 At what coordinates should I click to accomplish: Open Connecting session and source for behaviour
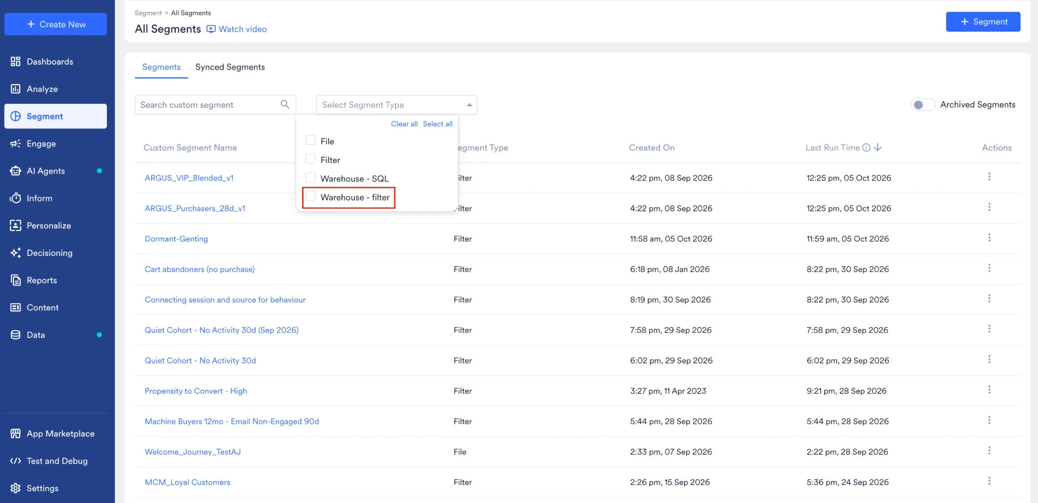pyautogui.click(x=225, y=300)
